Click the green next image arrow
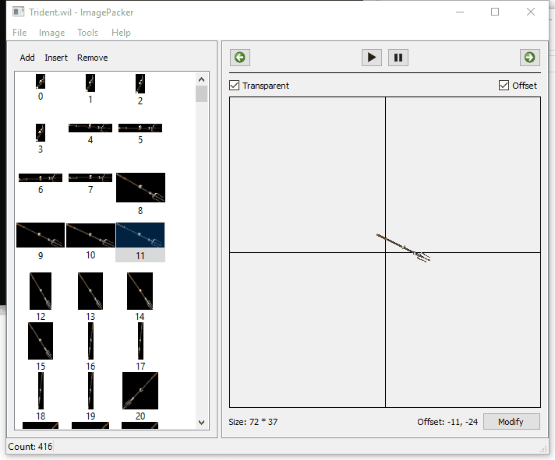The image size is (555, 460). (x=529, y=57)
